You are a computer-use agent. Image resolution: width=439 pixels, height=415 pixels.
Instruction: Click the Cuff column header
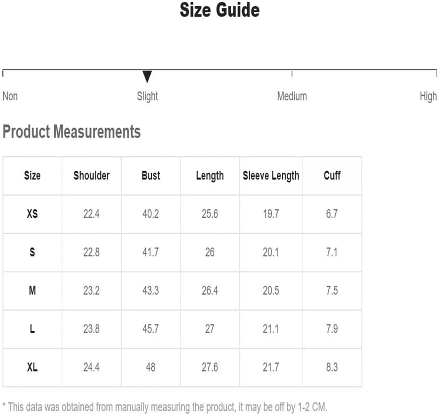pyautogui.click(x=332, y=176)
